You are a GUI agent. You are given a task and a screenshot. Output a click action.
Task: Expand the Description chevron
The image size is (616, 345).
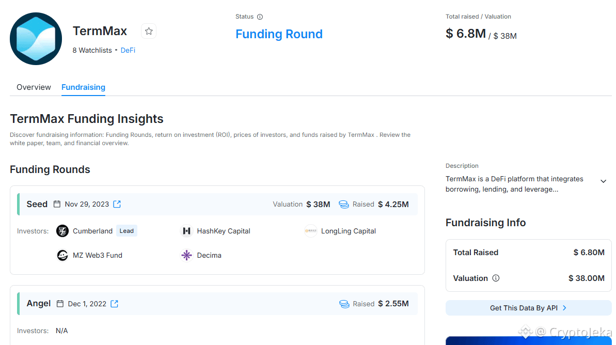click(x=603, y=181)
